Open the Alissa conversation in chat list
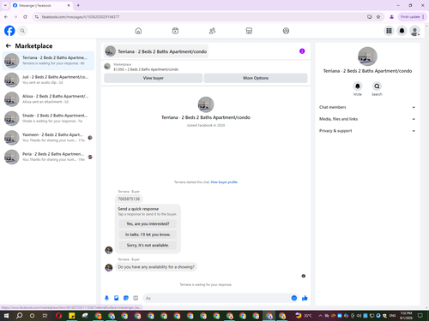 pyautogui.click(x=48, y=99)
